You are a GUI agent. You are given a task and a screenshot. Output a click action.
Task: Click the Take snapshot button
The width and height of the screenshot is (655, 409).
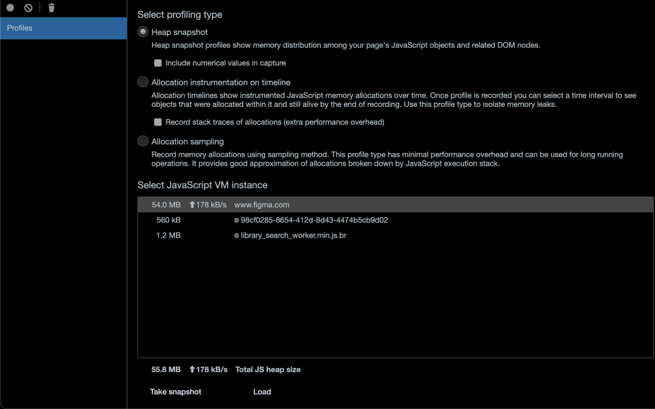tap(176, 391)
